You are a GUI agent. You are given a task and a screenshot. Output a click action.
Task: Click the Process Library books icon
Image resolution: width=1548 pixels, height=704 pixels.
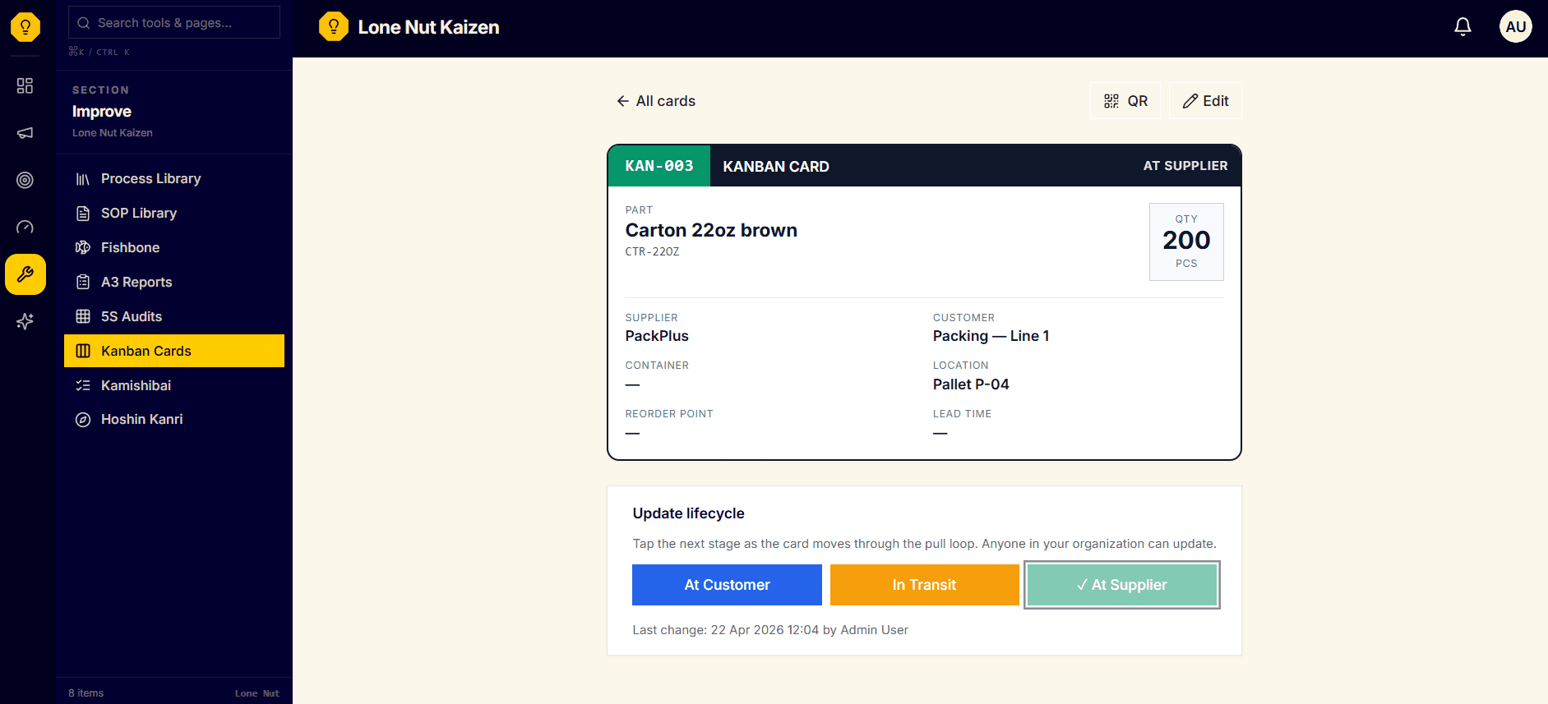coord(83,179)
